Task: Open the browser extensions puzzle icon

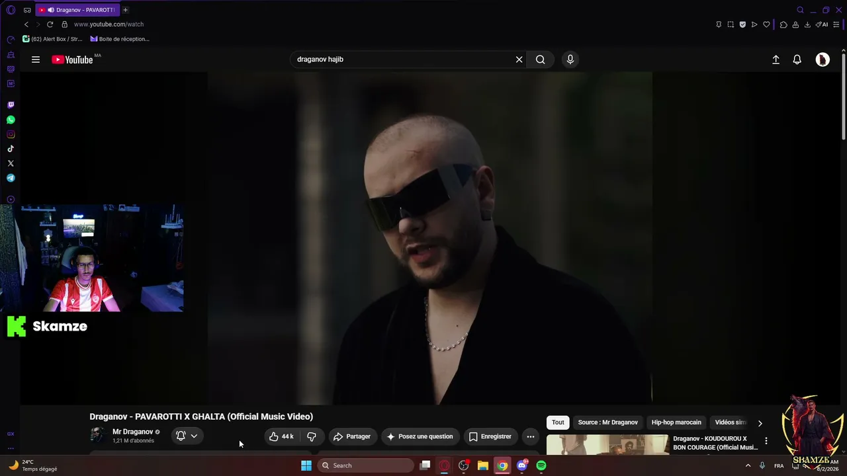Action: click(x=783, y=24)
